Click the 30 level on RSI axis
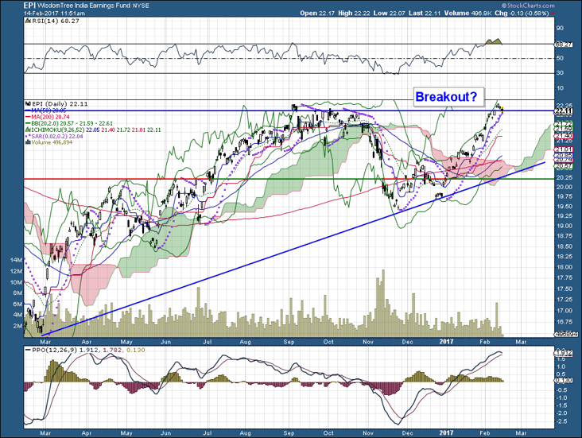Image resolution: width=582 pixels, height=438 pixels. click(x=560, y=73)
